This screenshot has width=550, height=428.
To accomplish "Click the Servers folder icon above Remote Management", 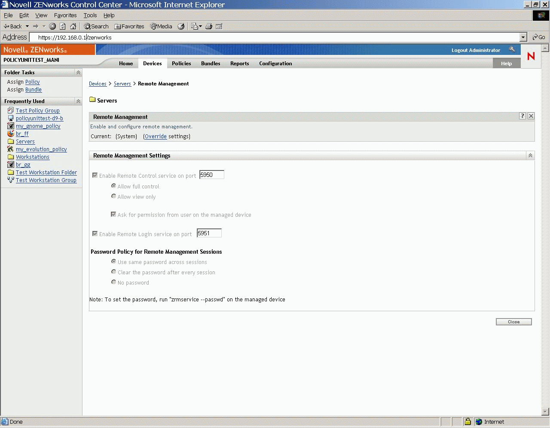I will click(92, 100).
